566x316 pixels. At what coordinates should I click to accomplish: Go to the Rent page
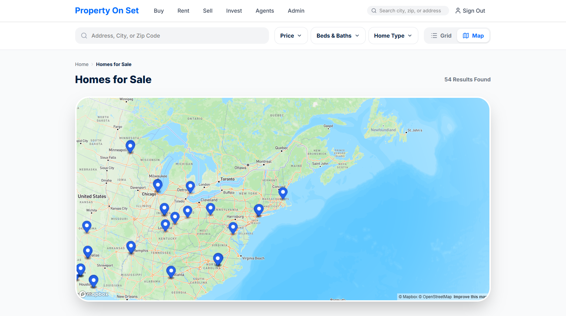pos(183,11)
